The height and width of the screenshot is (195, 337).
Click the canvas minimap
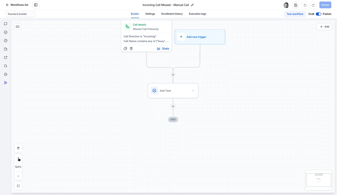[319, 180]
